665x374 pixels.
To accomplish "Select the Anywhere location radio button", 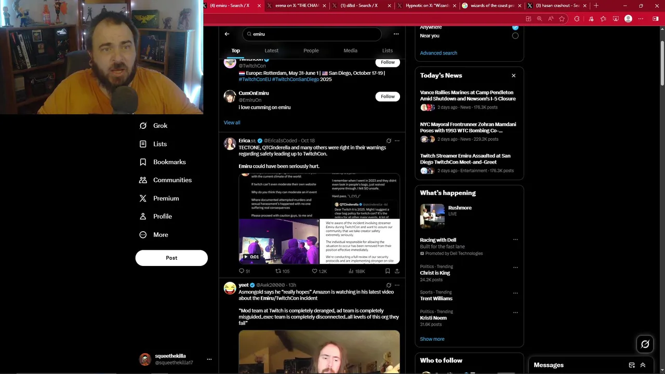I will (x=515, y=27).
